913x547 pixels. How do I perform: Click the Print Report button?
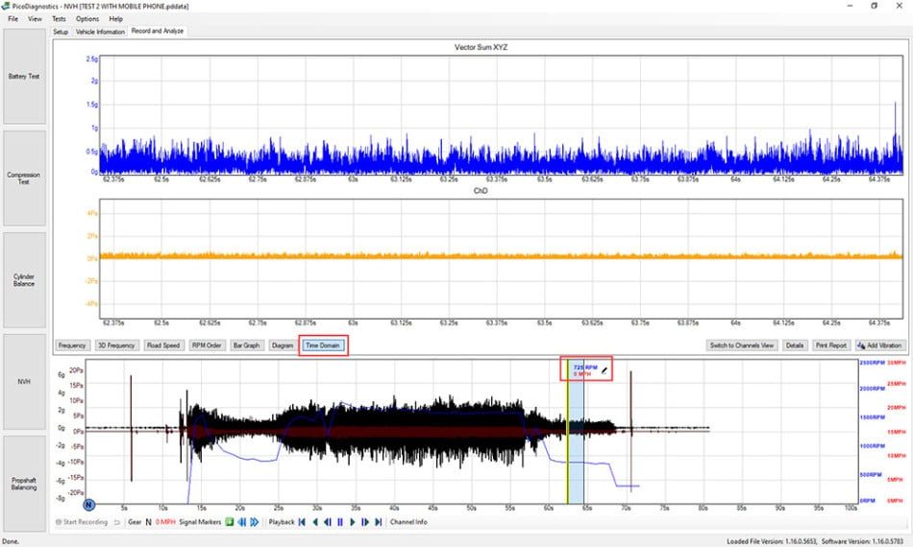click(831, 345)
